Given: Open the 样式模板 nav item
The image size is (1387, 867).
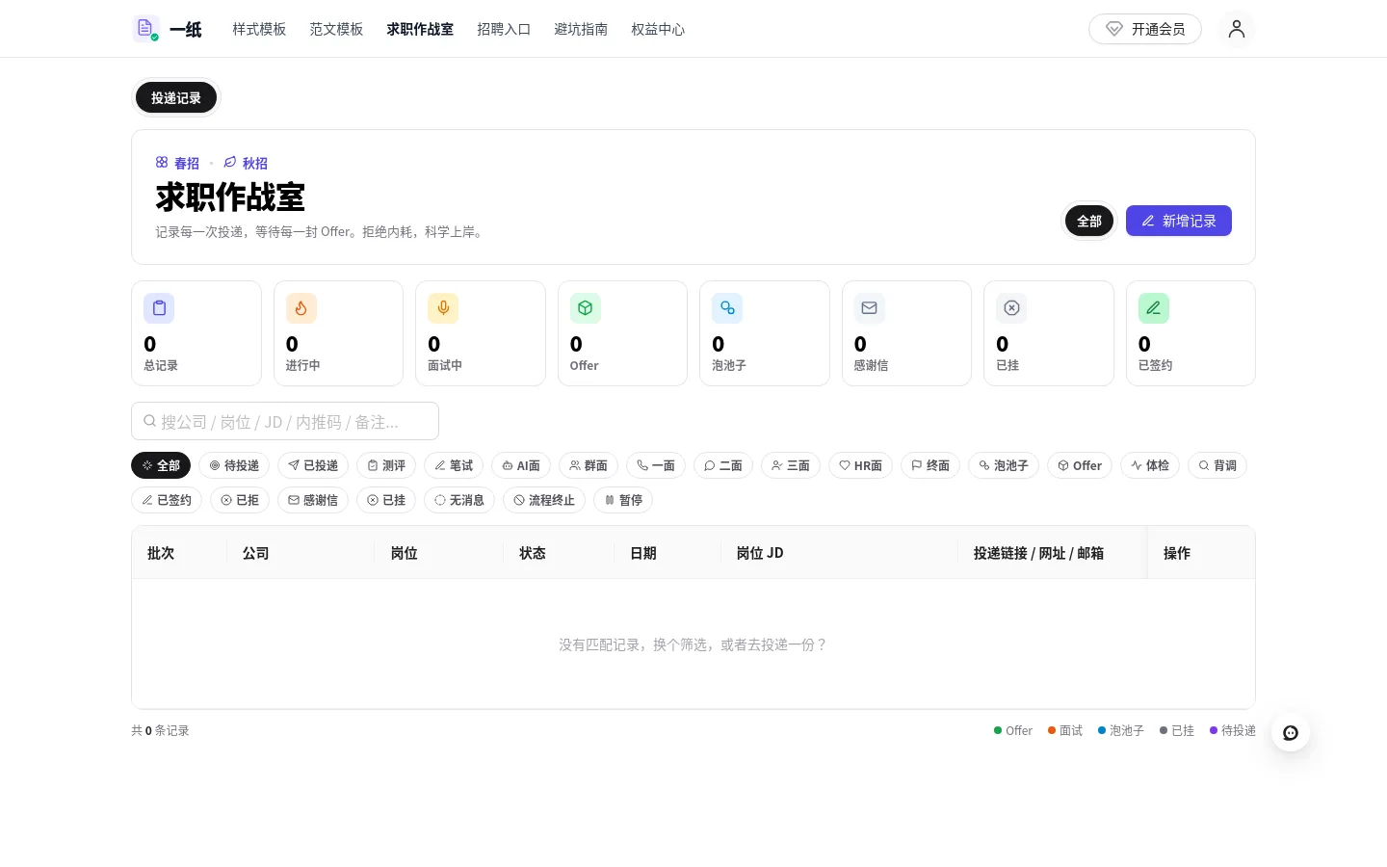Looking at the screenshot, I should click(259, 29).
